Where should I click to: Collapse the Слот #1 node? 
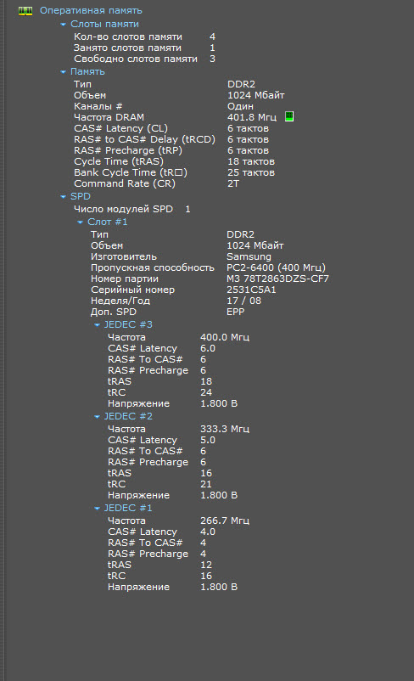click(81, 222)
